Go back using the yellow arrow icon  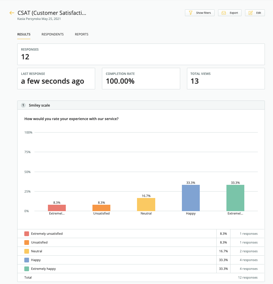[x=12, y=13]
